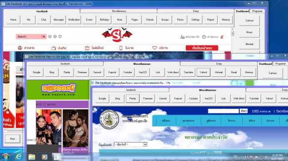Click the Sanook search magnifier icon

44,37
